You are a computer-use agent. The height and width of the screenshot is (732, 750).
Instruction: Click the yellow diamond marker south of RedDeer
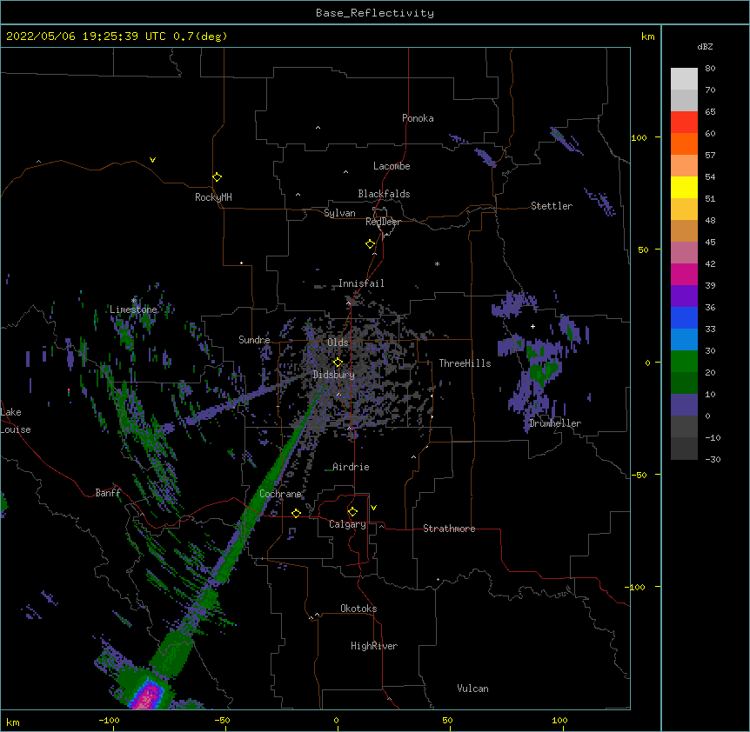[x=371, y=244]
